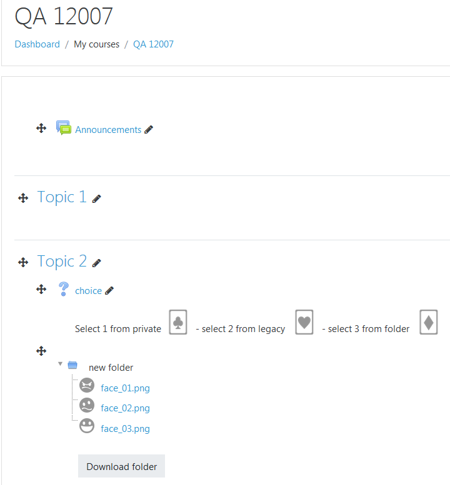Click the Announcements forum icon
Image resolution: width=450 pixels, height=485 pixels.
pyautogui.click(x=64, y=128)
